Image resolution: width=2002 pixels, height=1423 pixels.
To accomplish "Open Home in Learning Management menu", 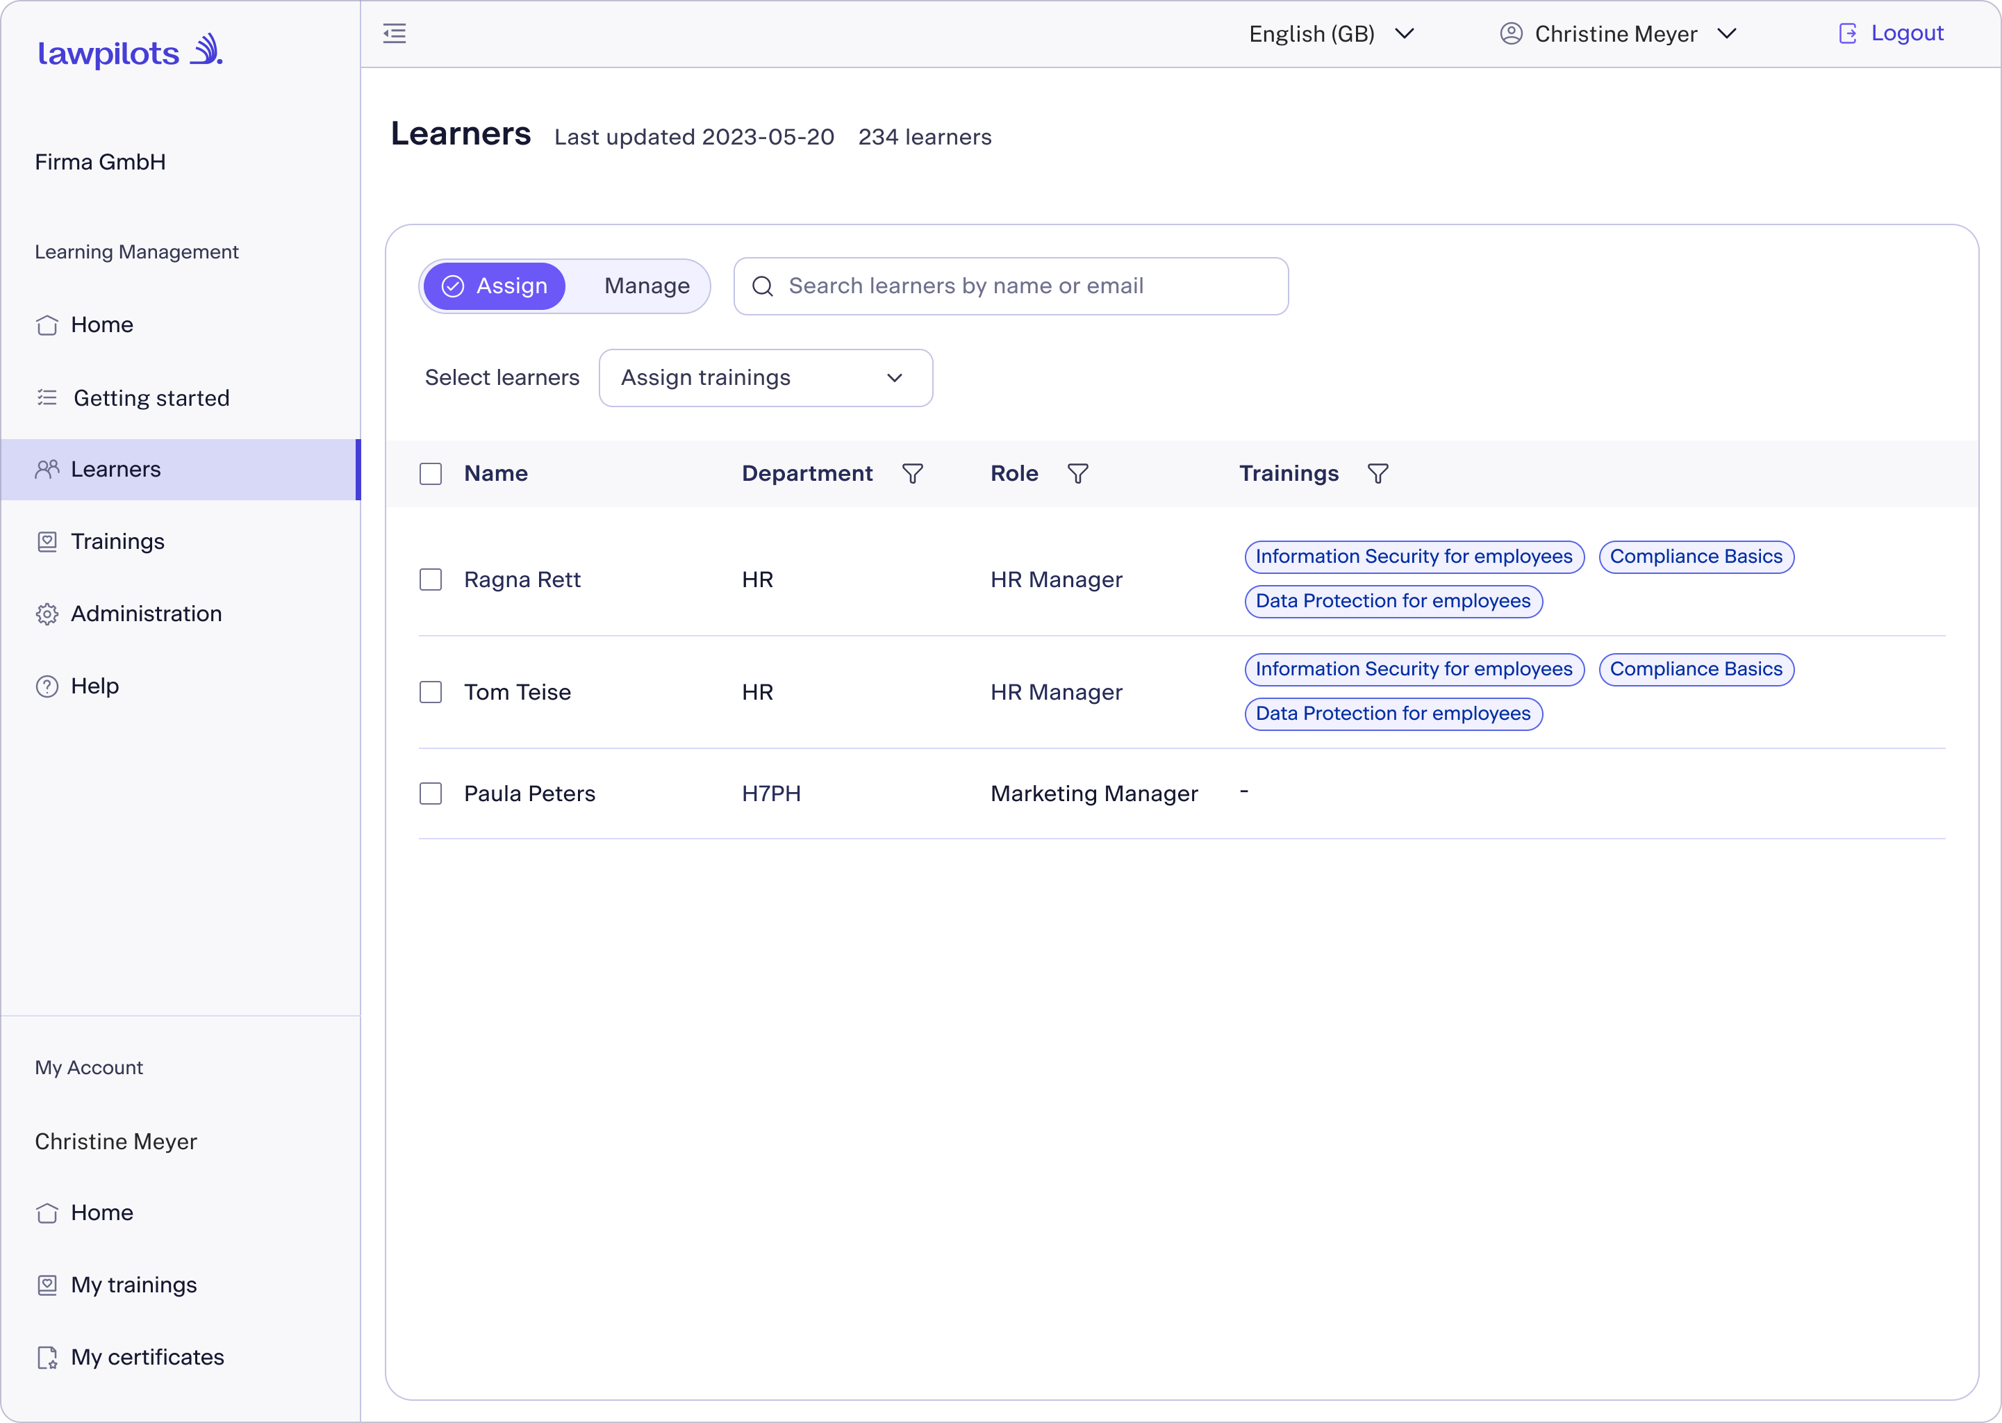I will pyautogui.click(x=179, y=325).
